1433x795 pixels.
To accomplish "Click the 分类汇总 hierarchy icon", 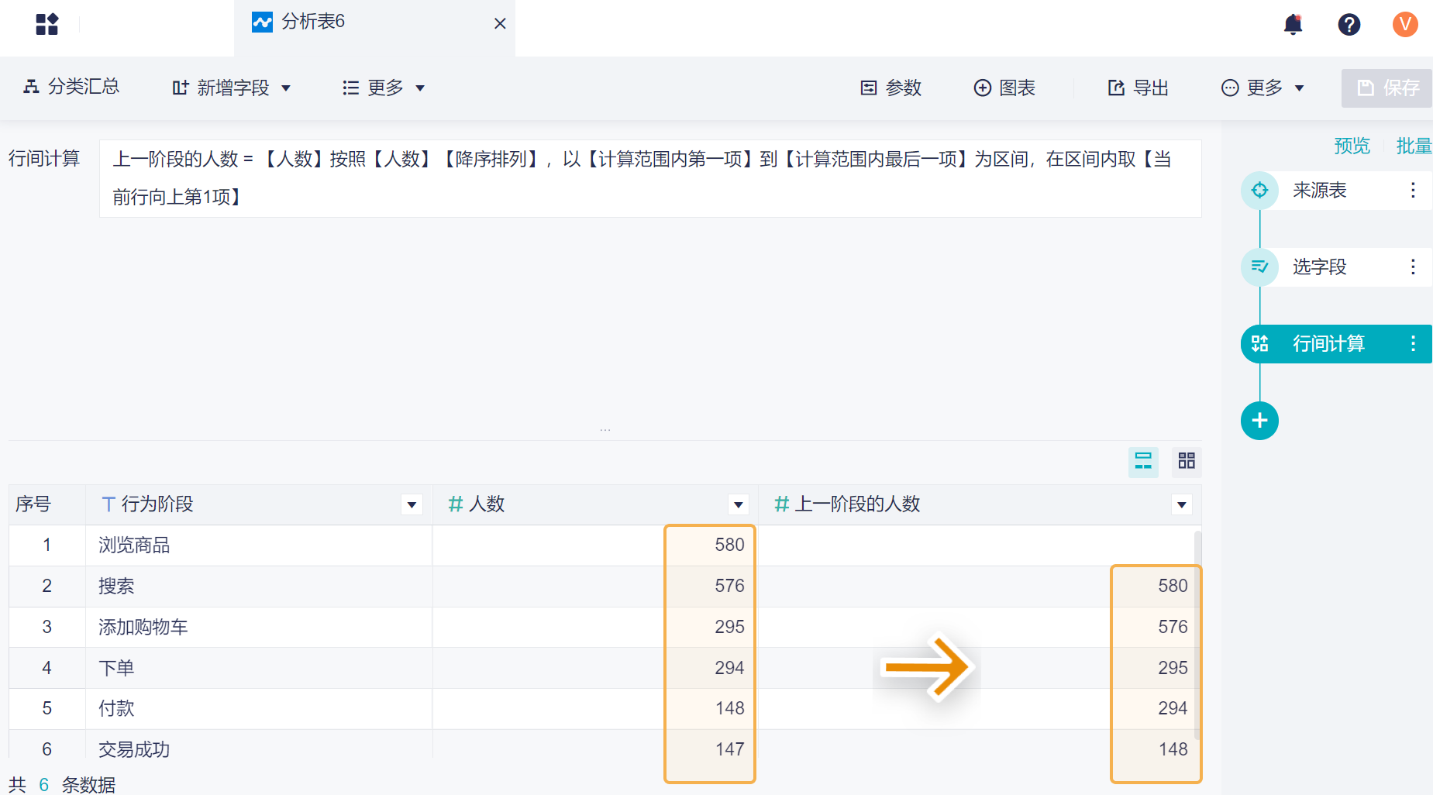I will pyautogui.click(x=31, y=87).
